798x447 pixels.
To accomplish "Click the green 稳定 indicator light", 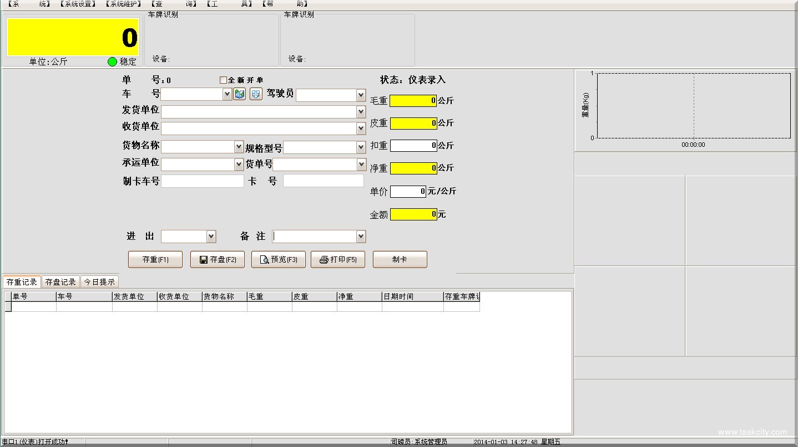I will point(112,61).
